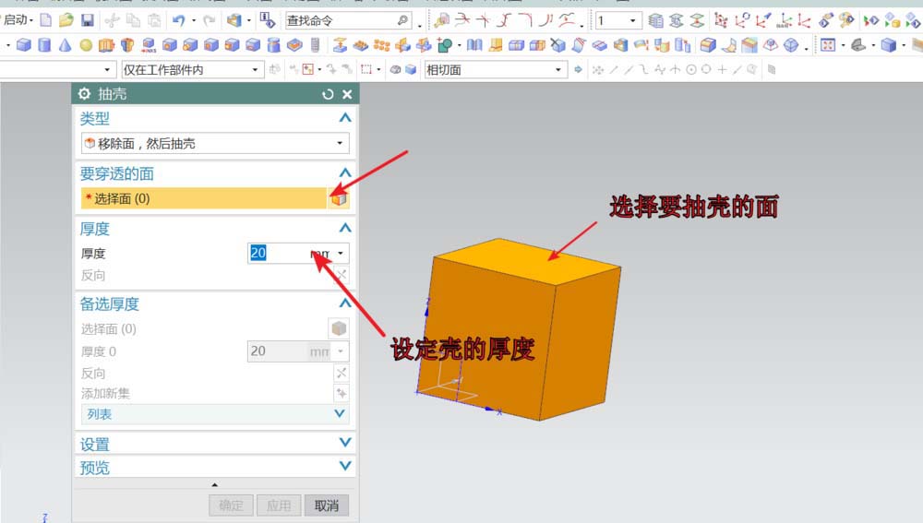Collapse the 备选厚度 section
This screenshot has width=923, height=523.
pos(344,303)
